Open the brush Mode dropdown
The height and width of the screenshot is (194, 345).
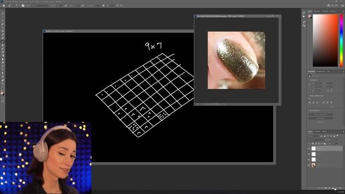[40, 5]
